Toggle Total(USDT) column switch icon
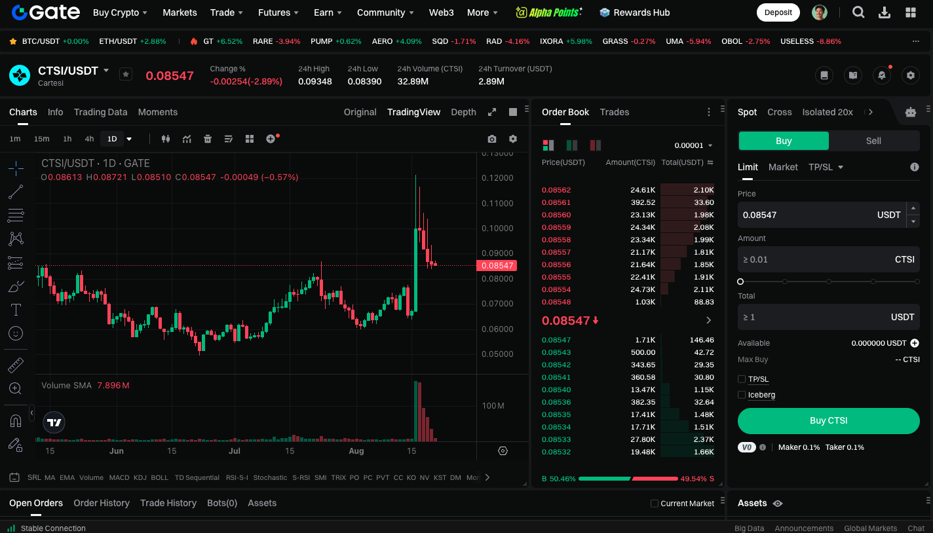The image size is (933, 533). [x=710, y=162]
